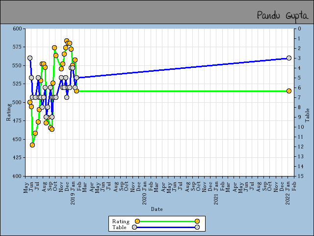Click the right gray marker in the legend
Screen dimensions: 314x236
click(197, 227)
